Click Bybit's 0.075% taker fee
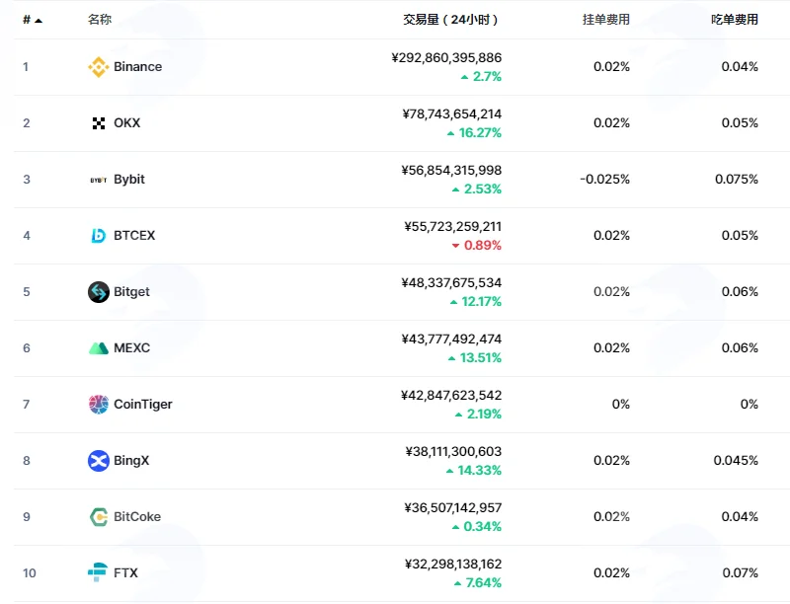 point(737,180)
